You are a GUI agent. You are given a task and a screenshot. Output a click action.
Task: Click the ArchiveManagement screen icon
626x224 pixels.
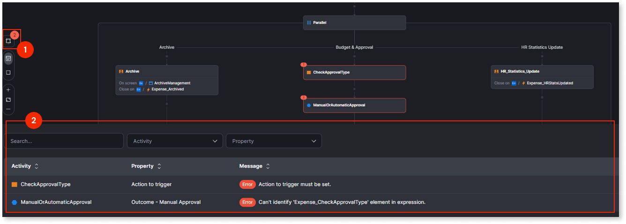pyautogui.click(x=150, y=83)
